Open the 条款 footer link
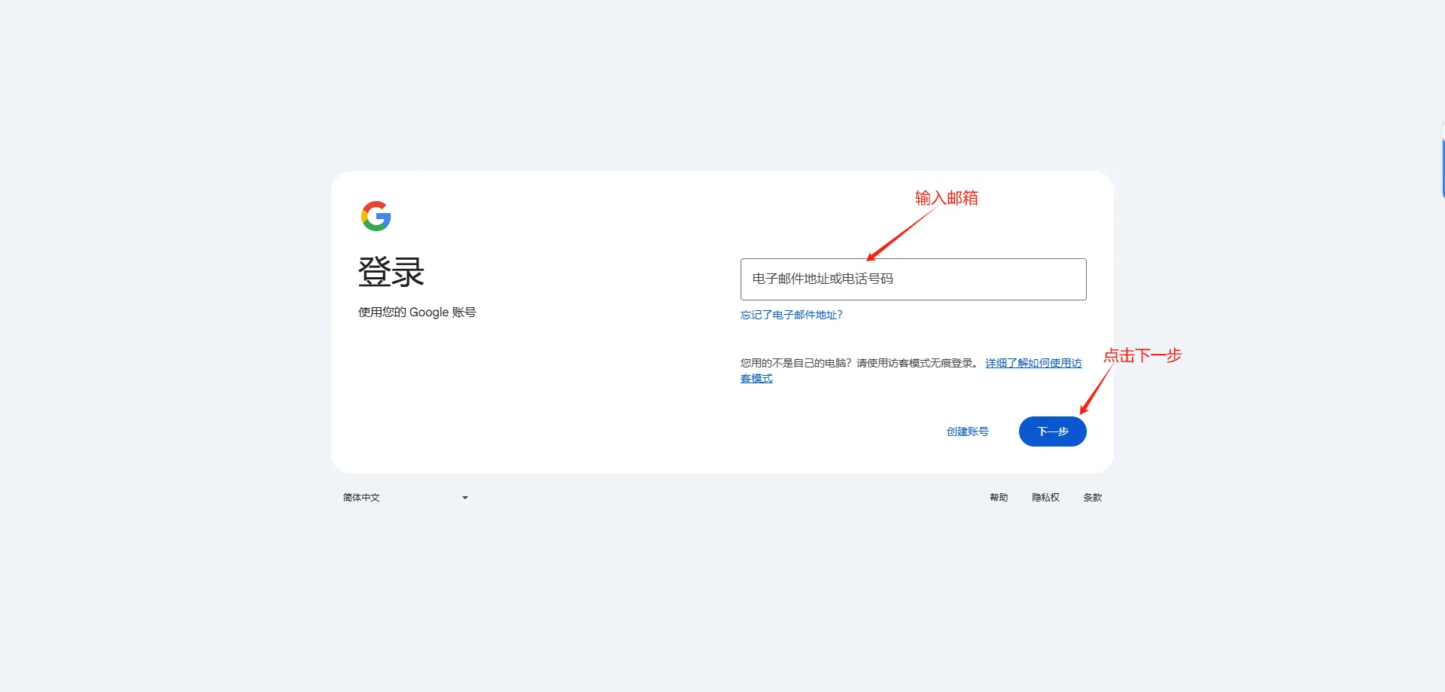This screenshot has width=1445, height=692. coord(1092,498)
